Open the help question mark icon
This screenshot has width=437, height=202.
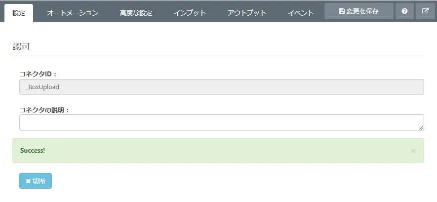pos(405,11)
